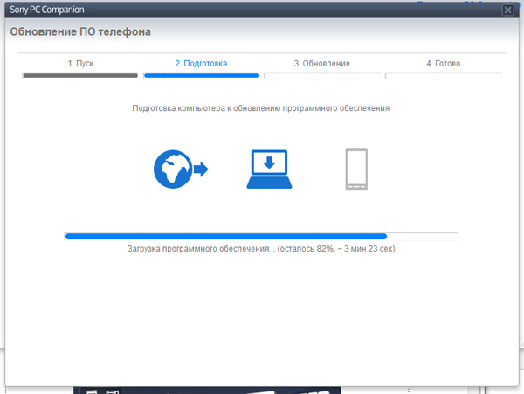The height and width of the screenshot is (394, 524).
Task: Click the empty bar under Готово step
Action: (443, 76)
